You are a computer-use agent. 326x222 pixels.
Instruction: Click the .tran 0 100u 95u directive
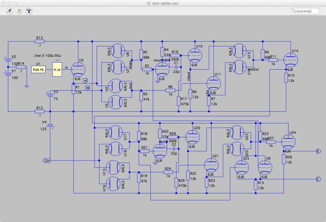pos(47,55)
